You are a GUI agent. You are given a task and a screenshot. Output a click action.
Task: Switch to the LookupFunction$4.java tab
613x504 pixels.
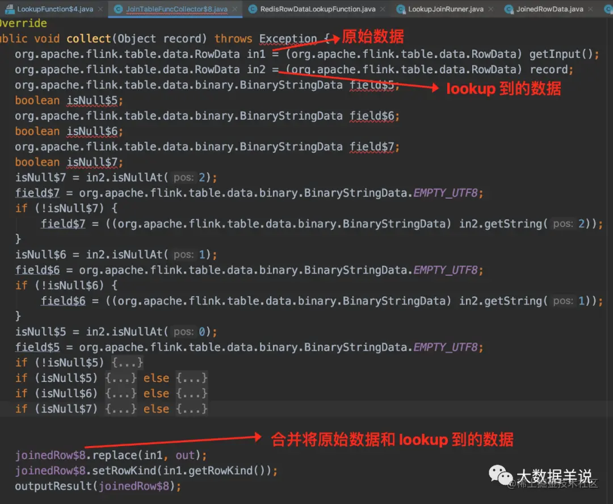coord(54,9)
